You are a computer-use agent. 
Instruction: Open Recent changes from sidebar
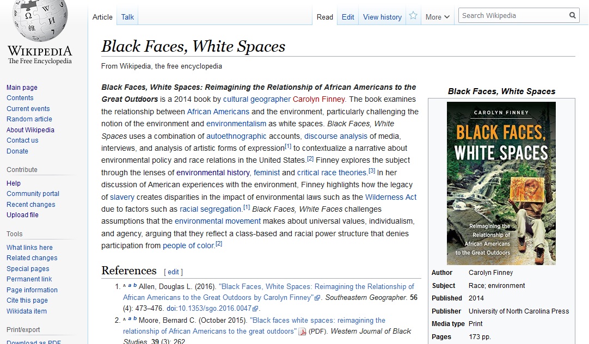[31, 204]
